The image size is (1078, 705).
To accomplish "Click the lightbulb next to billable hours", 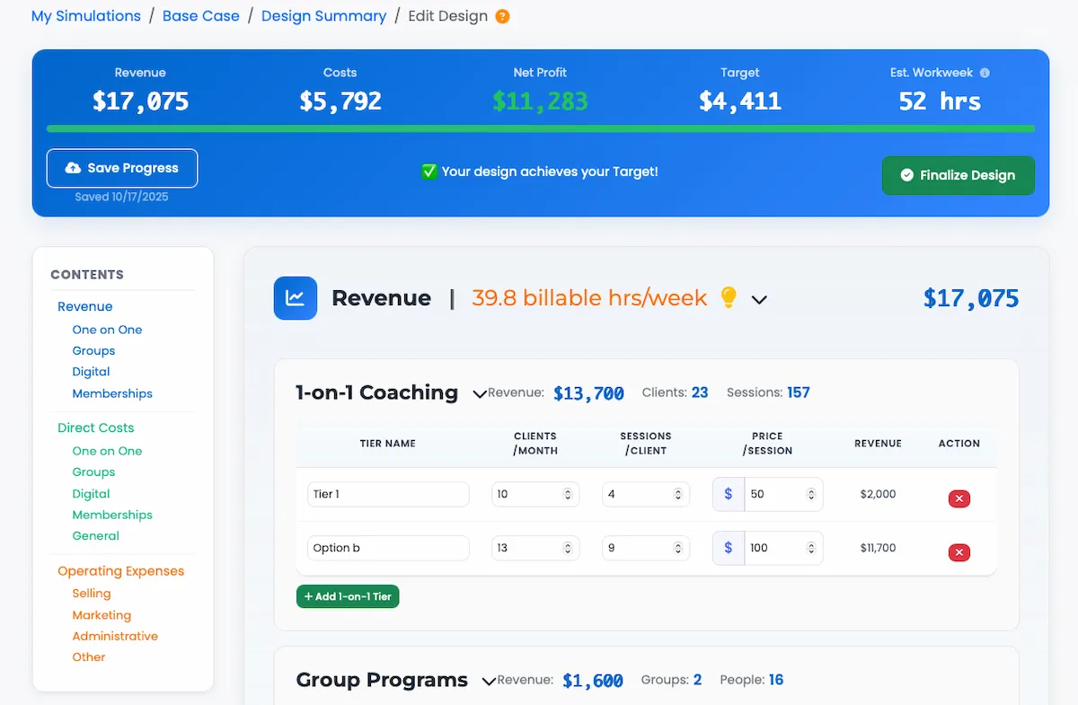I will click(x=729, y=297).
